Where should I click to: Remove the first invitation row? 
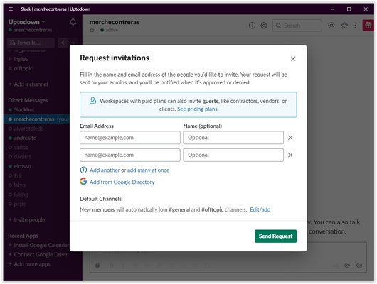290,138
